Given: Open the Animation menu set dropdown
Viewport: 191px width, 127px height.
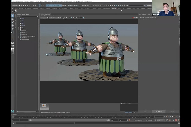Looking at the screenshot, I should (16, 6).
